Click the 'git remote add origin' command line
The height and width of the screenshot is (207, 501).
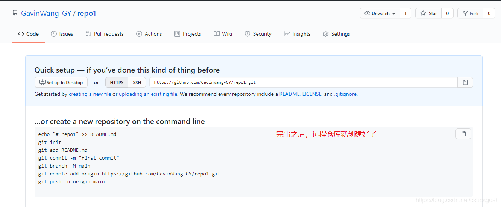[129, 174]
